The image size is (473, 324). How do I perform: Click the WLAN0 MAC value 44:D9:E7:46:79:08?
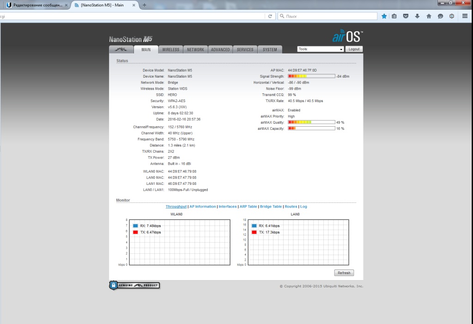click(182, 171)
